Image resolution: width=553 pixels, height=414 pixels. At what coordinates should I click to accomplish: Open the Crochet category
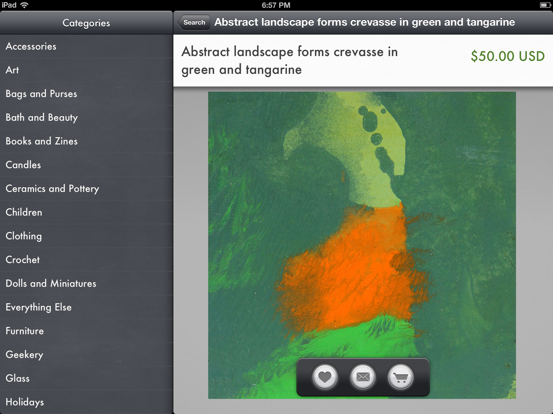(x=86, y=260)
